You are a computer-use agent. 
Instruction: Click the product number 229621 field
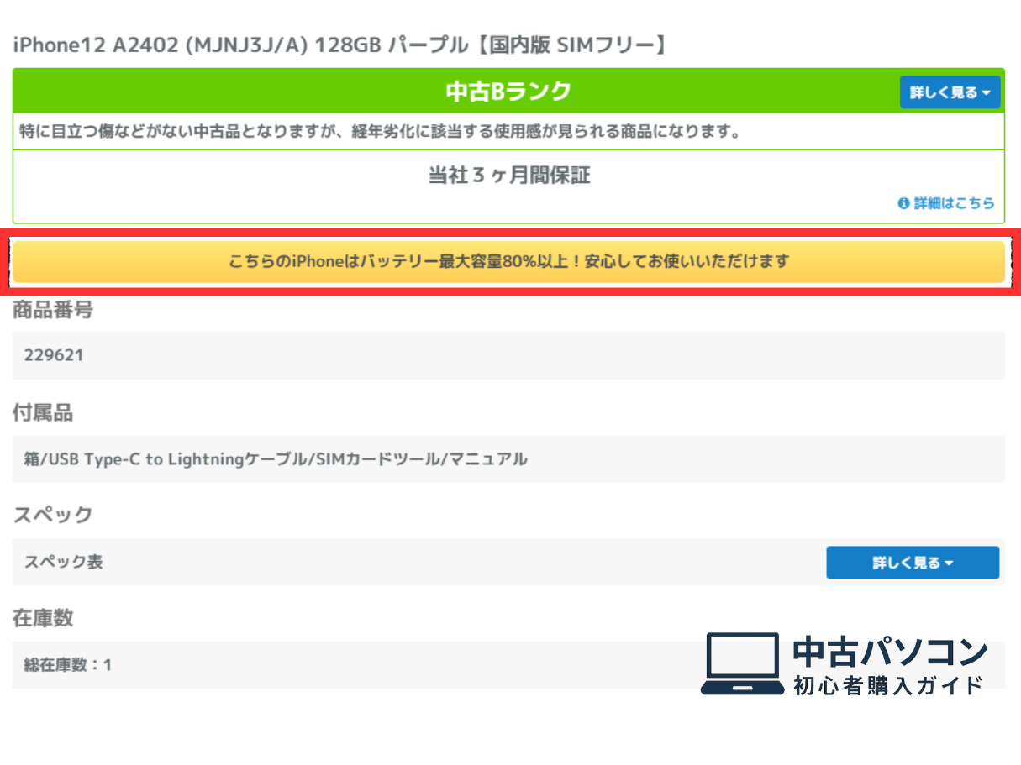pos(54,355)
